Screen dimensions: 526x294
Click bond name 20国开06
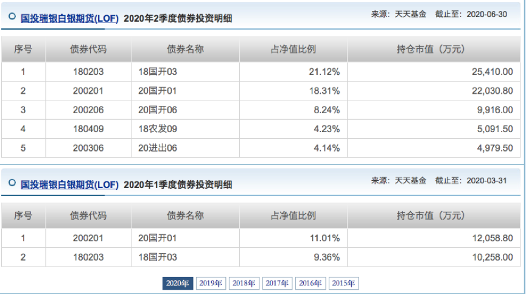coord(158,110)
